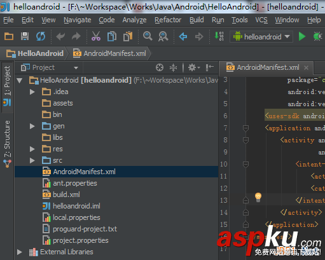Click the Open folder toolbar icon
Image resolution: width=325 pixels, height=260 pixels.
(9, 36)
